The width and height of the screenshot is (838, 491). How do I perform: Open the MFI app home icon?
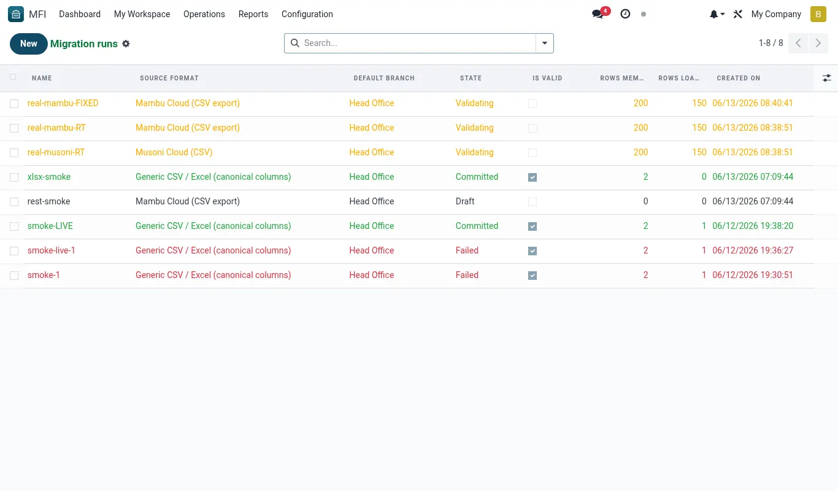16,14
